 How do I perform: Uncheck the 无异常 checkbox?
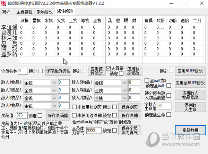(109, 68)
